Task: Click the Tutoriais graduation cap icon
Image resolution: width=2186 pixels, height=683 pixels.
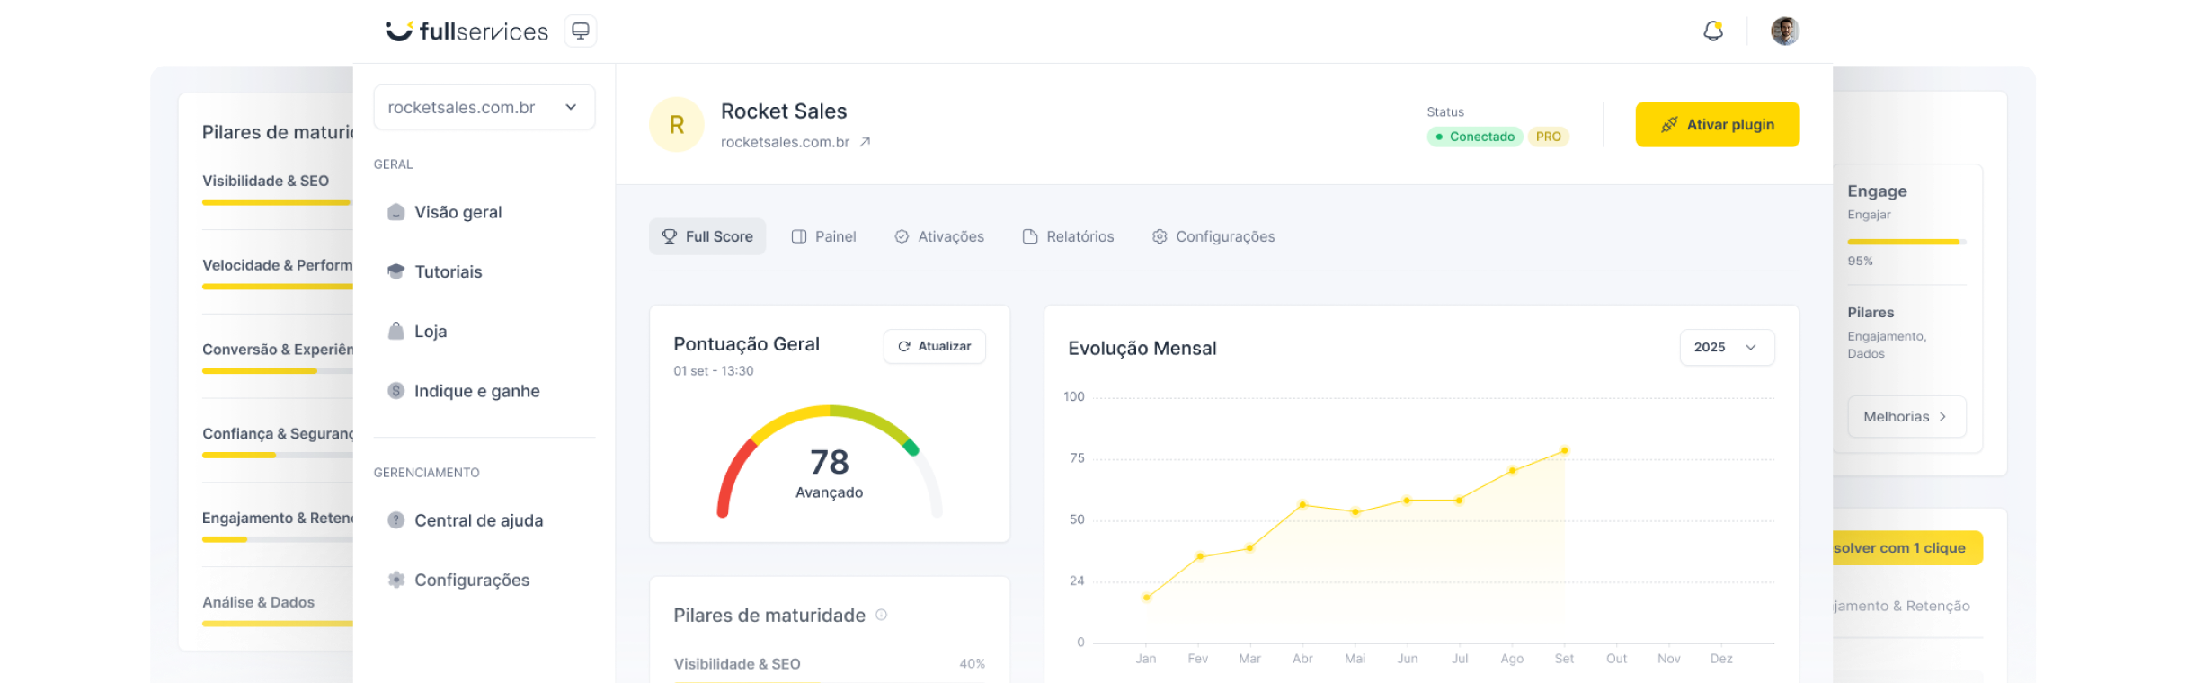Action: (x=395, y=271)
